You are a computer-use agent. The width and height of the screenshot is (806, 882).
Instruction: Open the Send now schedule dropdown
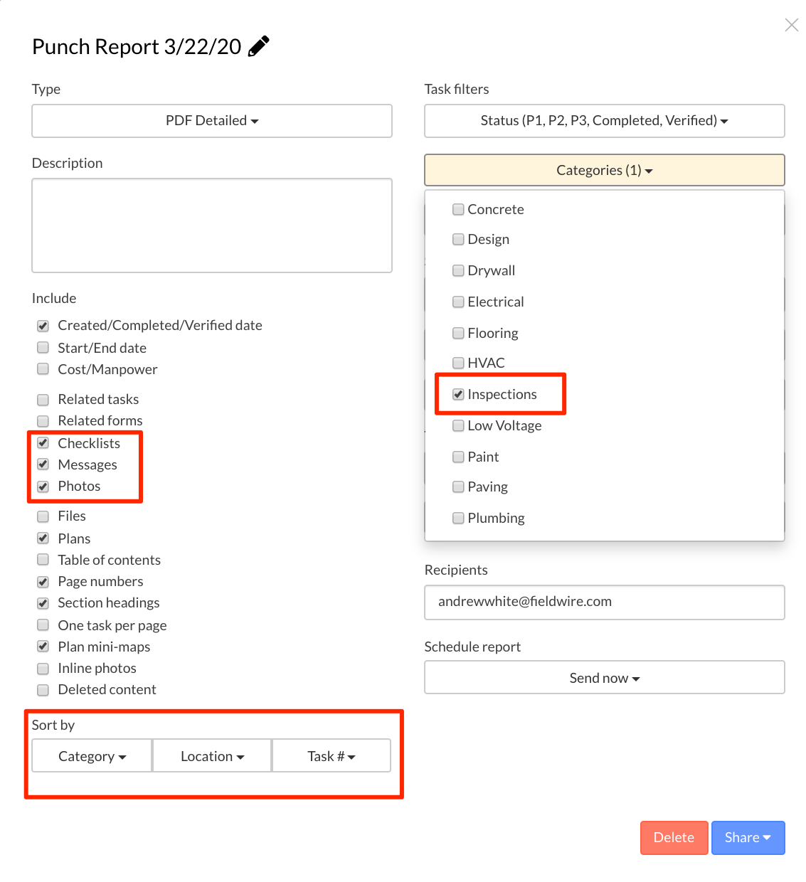tap(605, 677)
